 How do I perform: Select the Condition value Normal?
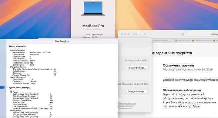[x=33, y=81]
